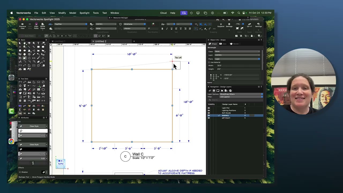The image size is (343, 193).
Task: Open the Class dropdown in Object Info
Action: click(237, 51)
